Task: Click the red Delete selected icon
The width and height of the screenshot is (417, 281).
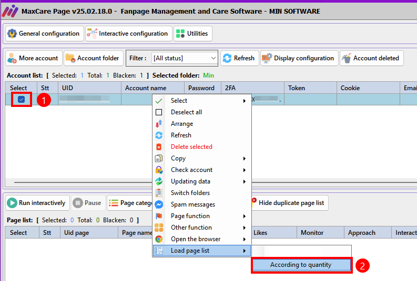Action: [x=159, y=147]
